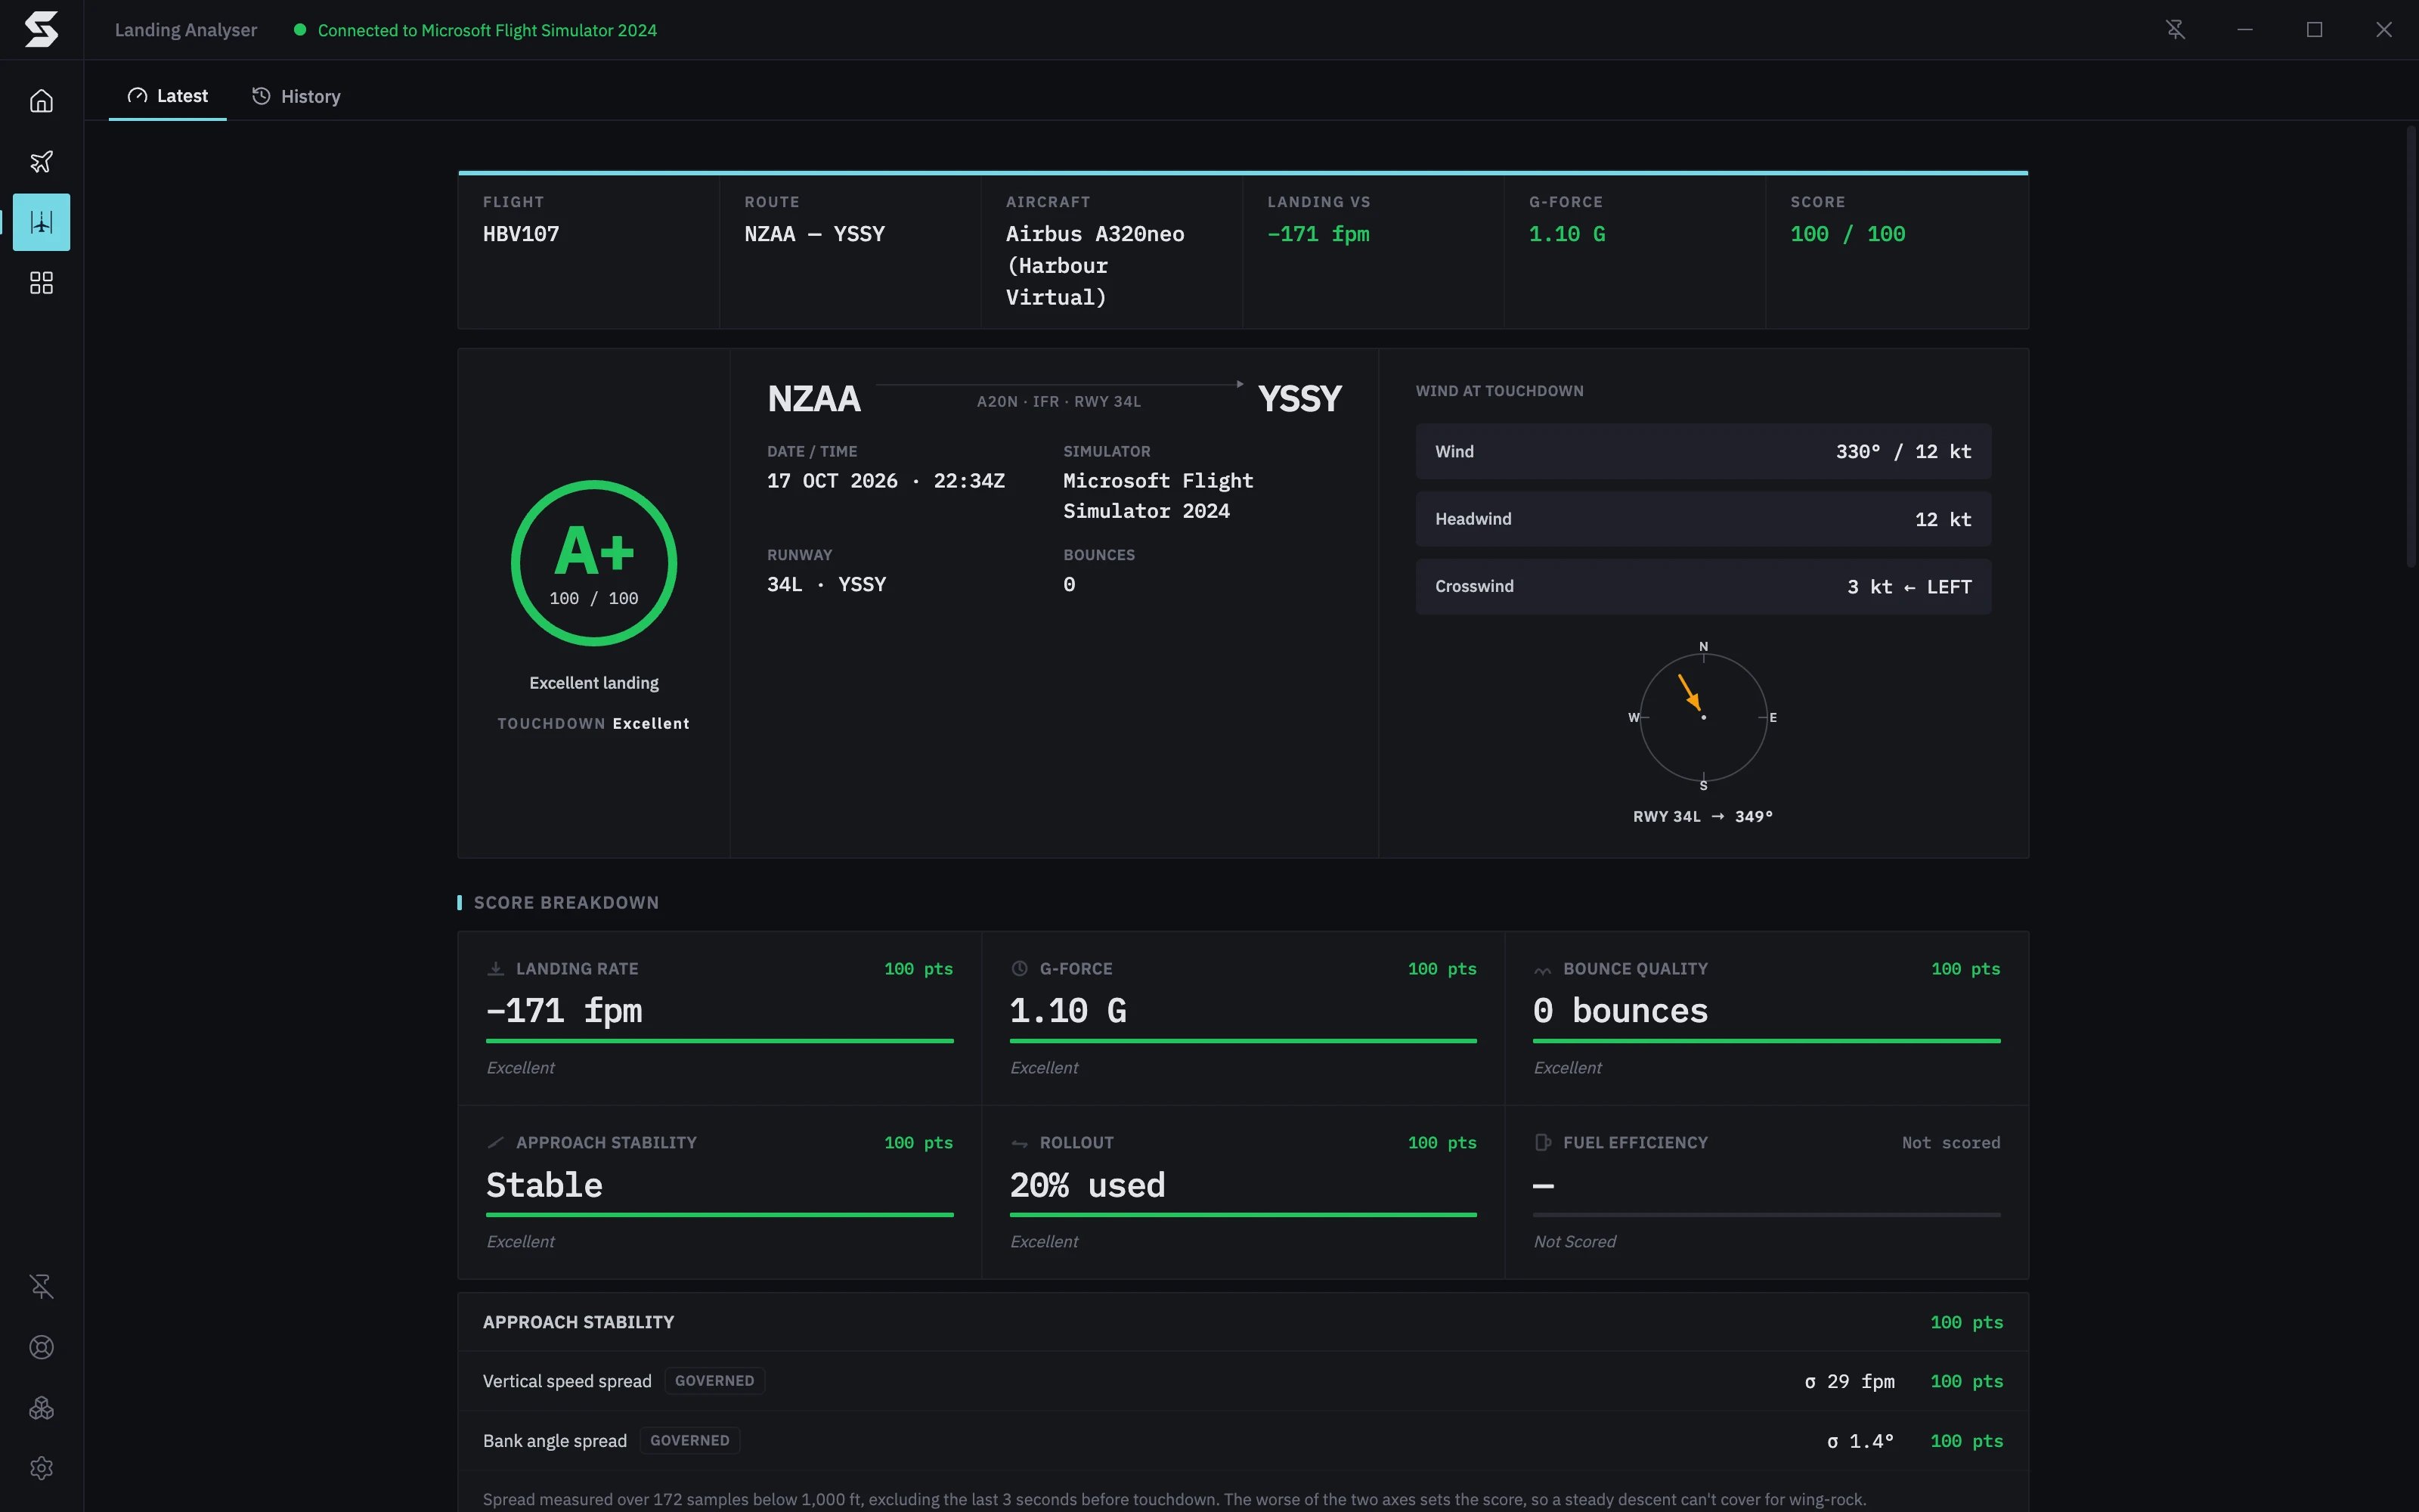2419x1512 pixels.
Task: Click the Approach Stability line icon
Action: (x=495, y=1143)
